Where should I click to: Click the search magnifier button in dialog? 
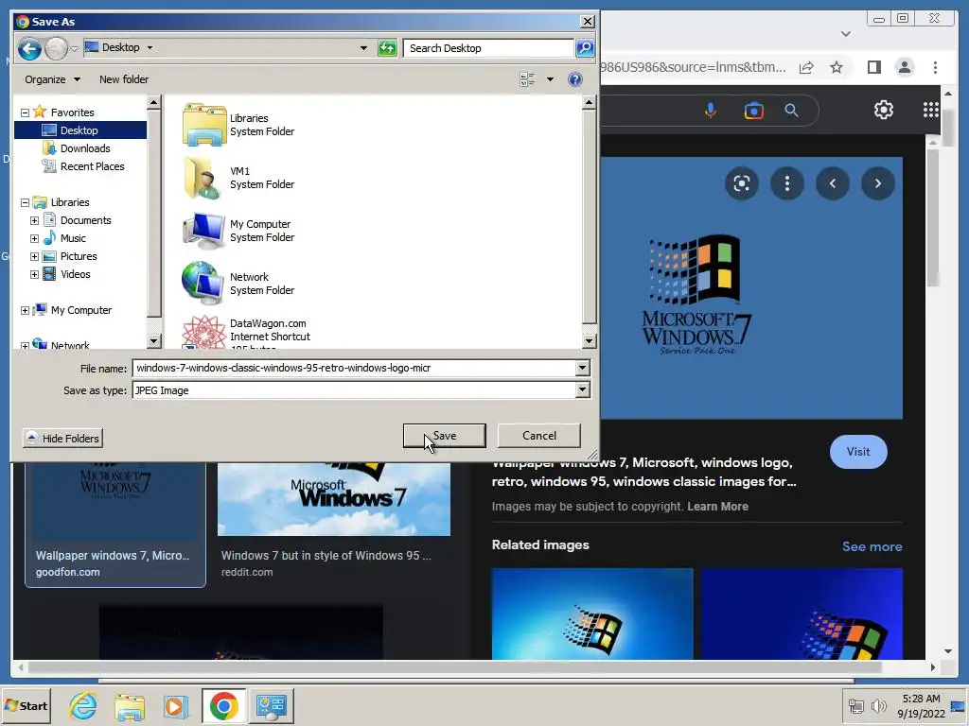(585, 48)
